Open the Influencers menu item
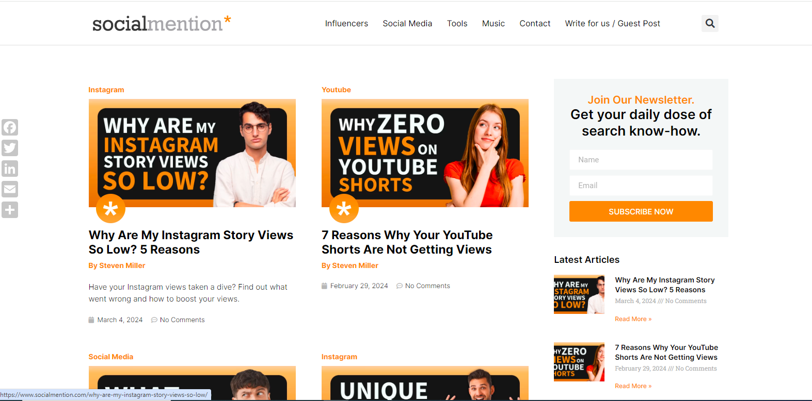Image resolution: width=812 pixels, height=401 pixels. (346, 24)
